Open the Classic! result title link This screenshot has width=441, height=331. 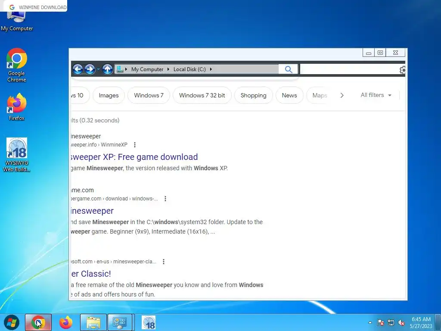click(x=91, y=274)
